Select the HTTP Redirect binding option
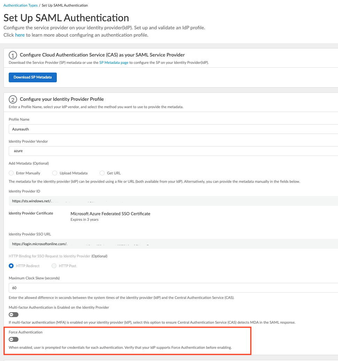 pyautogui.click(x=11, y=266)
